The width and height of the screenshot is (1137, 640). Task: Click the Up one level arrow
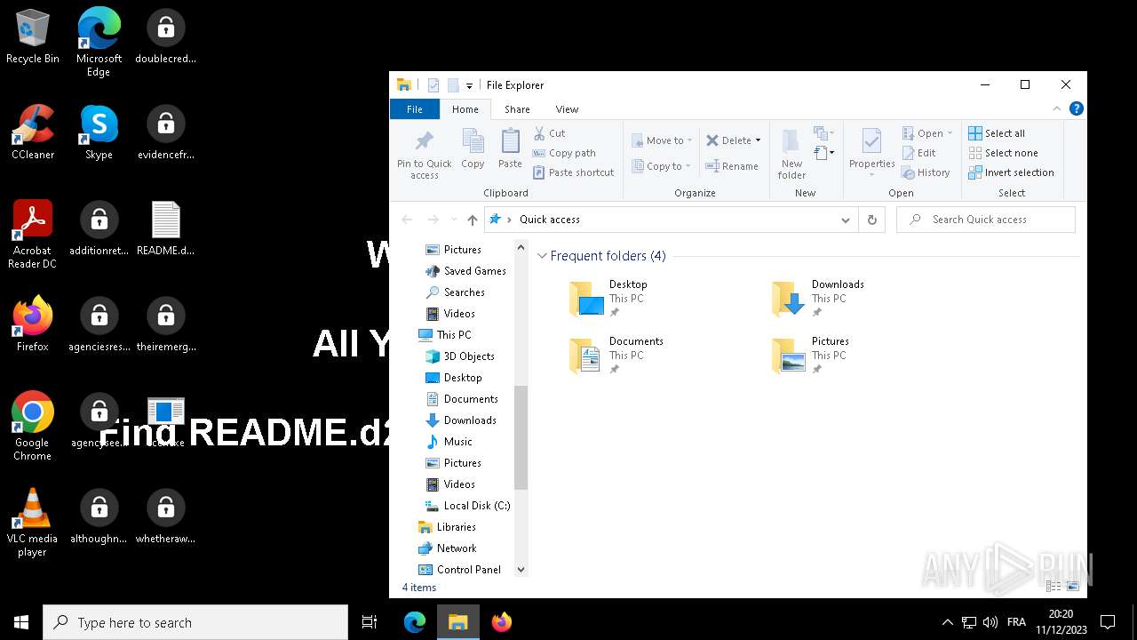[x=472, y=220]
